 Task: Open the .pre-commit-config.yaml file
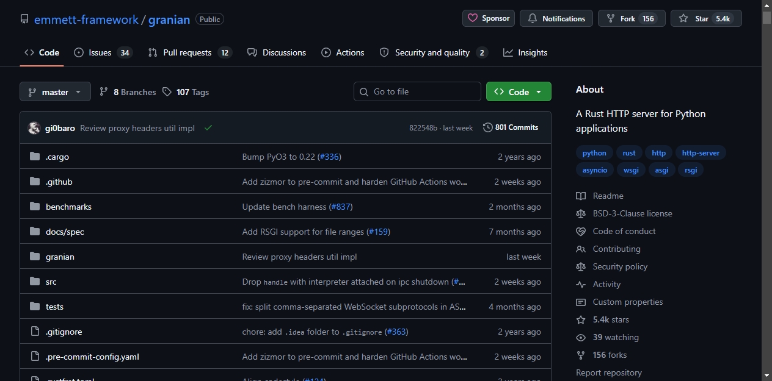pyautogui.click(x=92, y=357)
